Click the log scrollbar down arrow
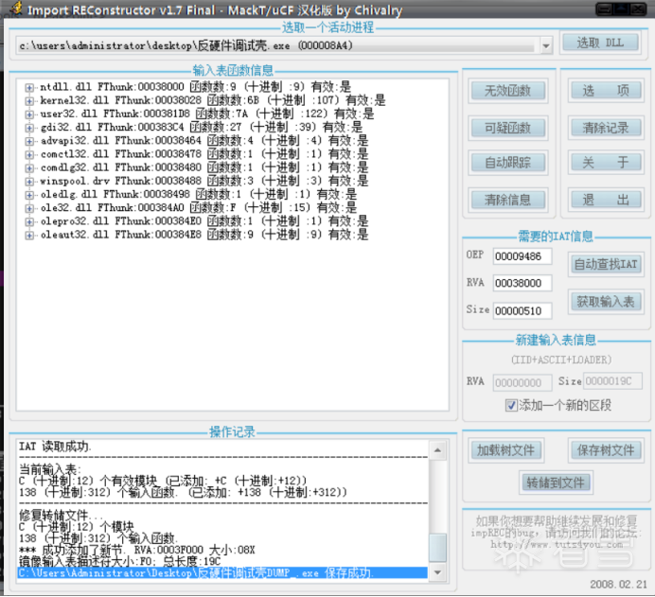Viewport: 655px width, 597px height. pyautogui.click(x=437, y=572)
